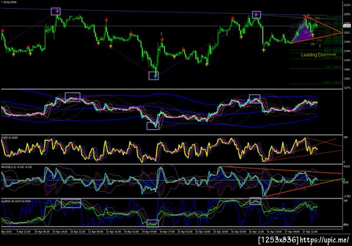
Task: Select the red arrow atop the isolated 13 Apr spike
Action: pos(106,20)
